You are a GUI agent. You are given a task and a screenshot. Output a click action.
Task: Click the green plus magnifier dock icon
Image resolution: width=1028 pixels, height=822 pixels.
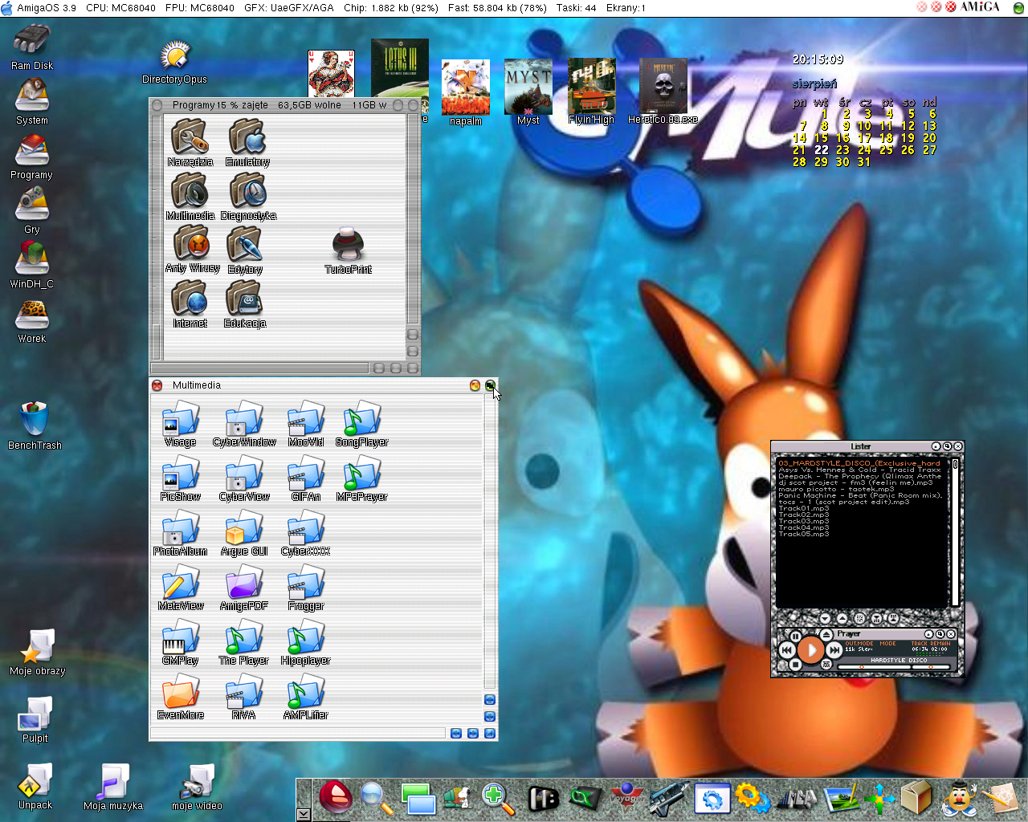click(498, 799)
